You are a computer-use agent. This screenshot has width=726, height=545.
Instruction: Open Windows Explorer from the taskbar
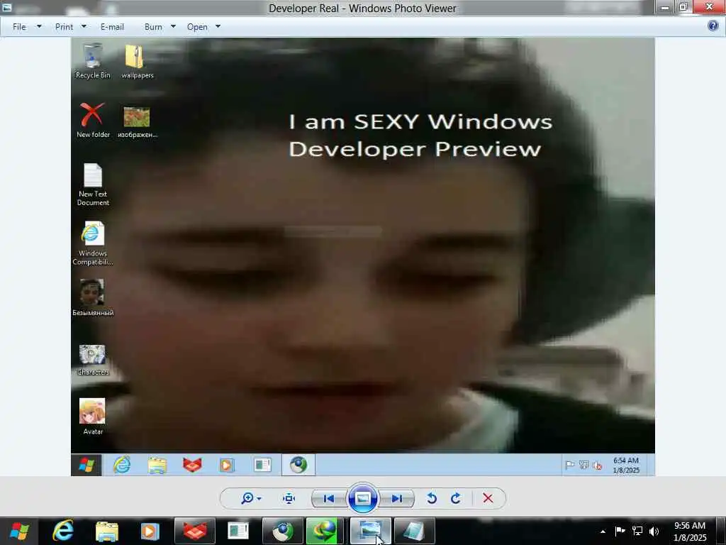click(106, 531)
